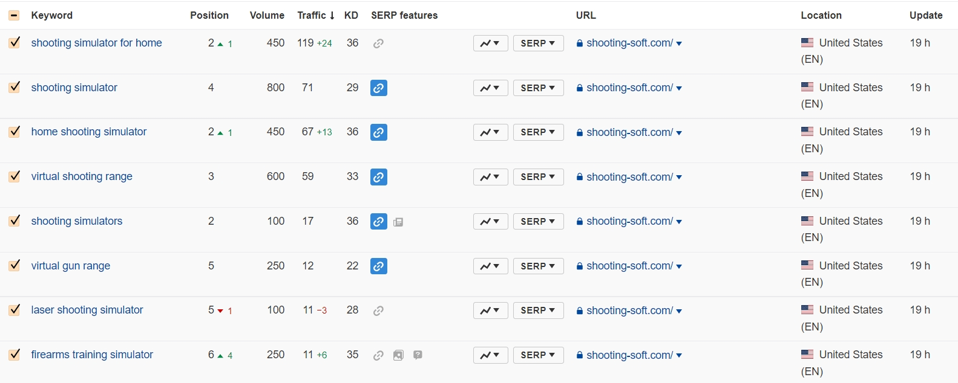Uncheck the 'shooting simulator for home' row checkbox

point(15,43)
